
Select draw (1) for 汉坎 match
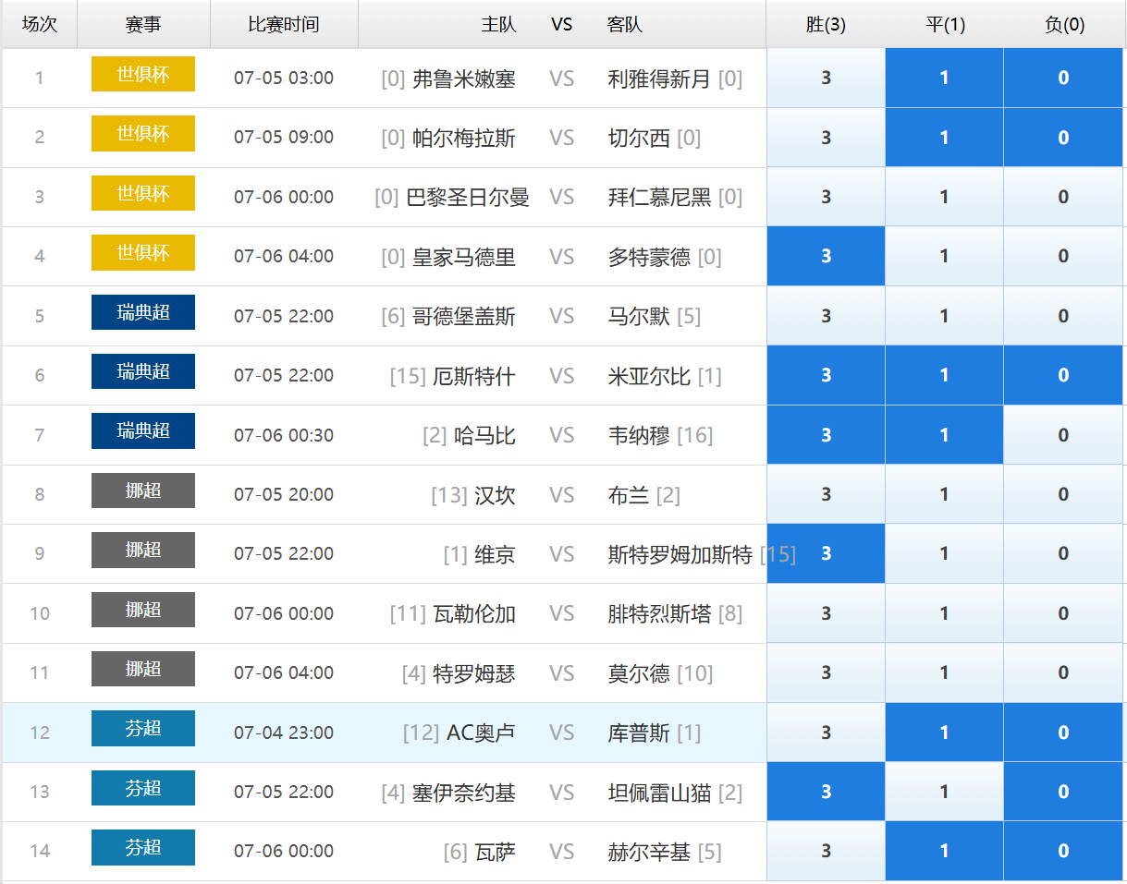point(944,494)
